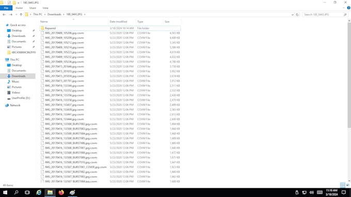Image resolution: width=351 pixels, height=197 pixels.
Task: Select the BURST001_COVER.jpg.covm file
Action: point(110,167)
